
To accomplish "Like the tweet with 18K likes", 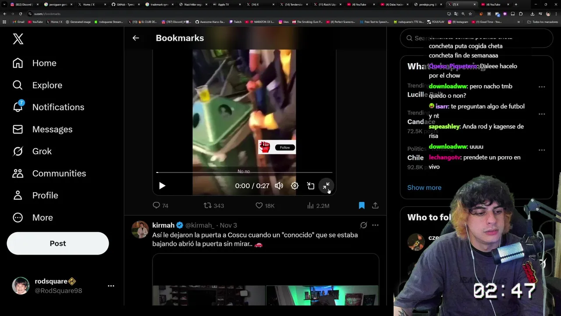I will point(265,205).
